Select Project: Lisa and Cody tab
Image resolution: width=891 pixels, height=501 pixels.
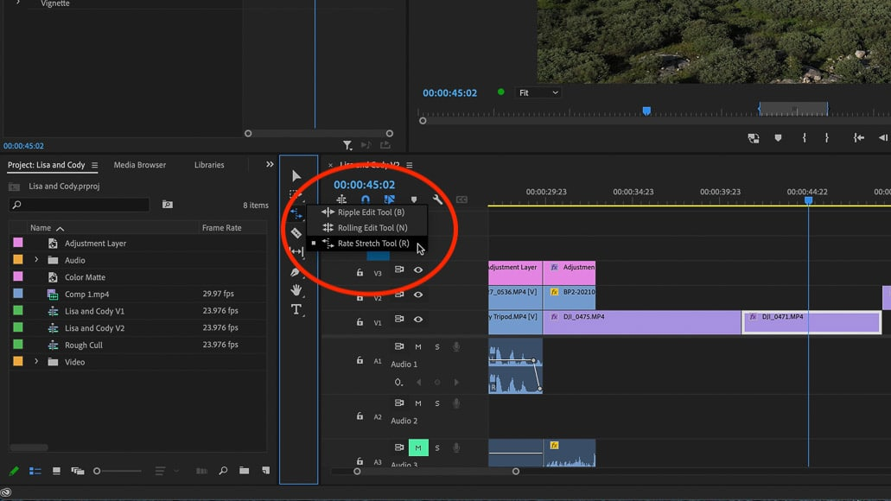(46, 165)
